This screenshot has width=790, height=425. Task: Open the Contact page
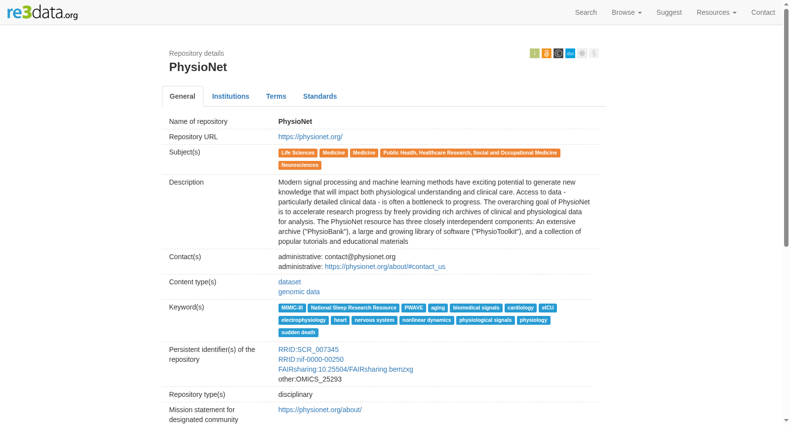coord(763,12)
